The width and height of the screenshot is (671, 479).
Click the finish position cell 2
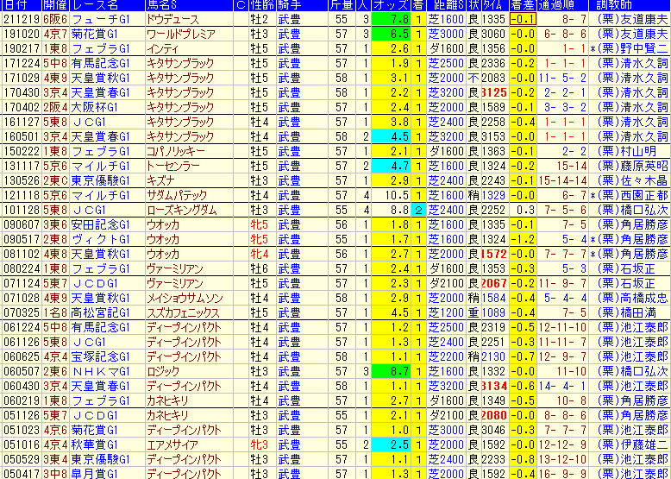click(417, 210)
